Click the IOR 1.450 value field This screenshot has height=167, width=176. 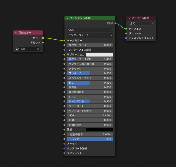point(90,115)
